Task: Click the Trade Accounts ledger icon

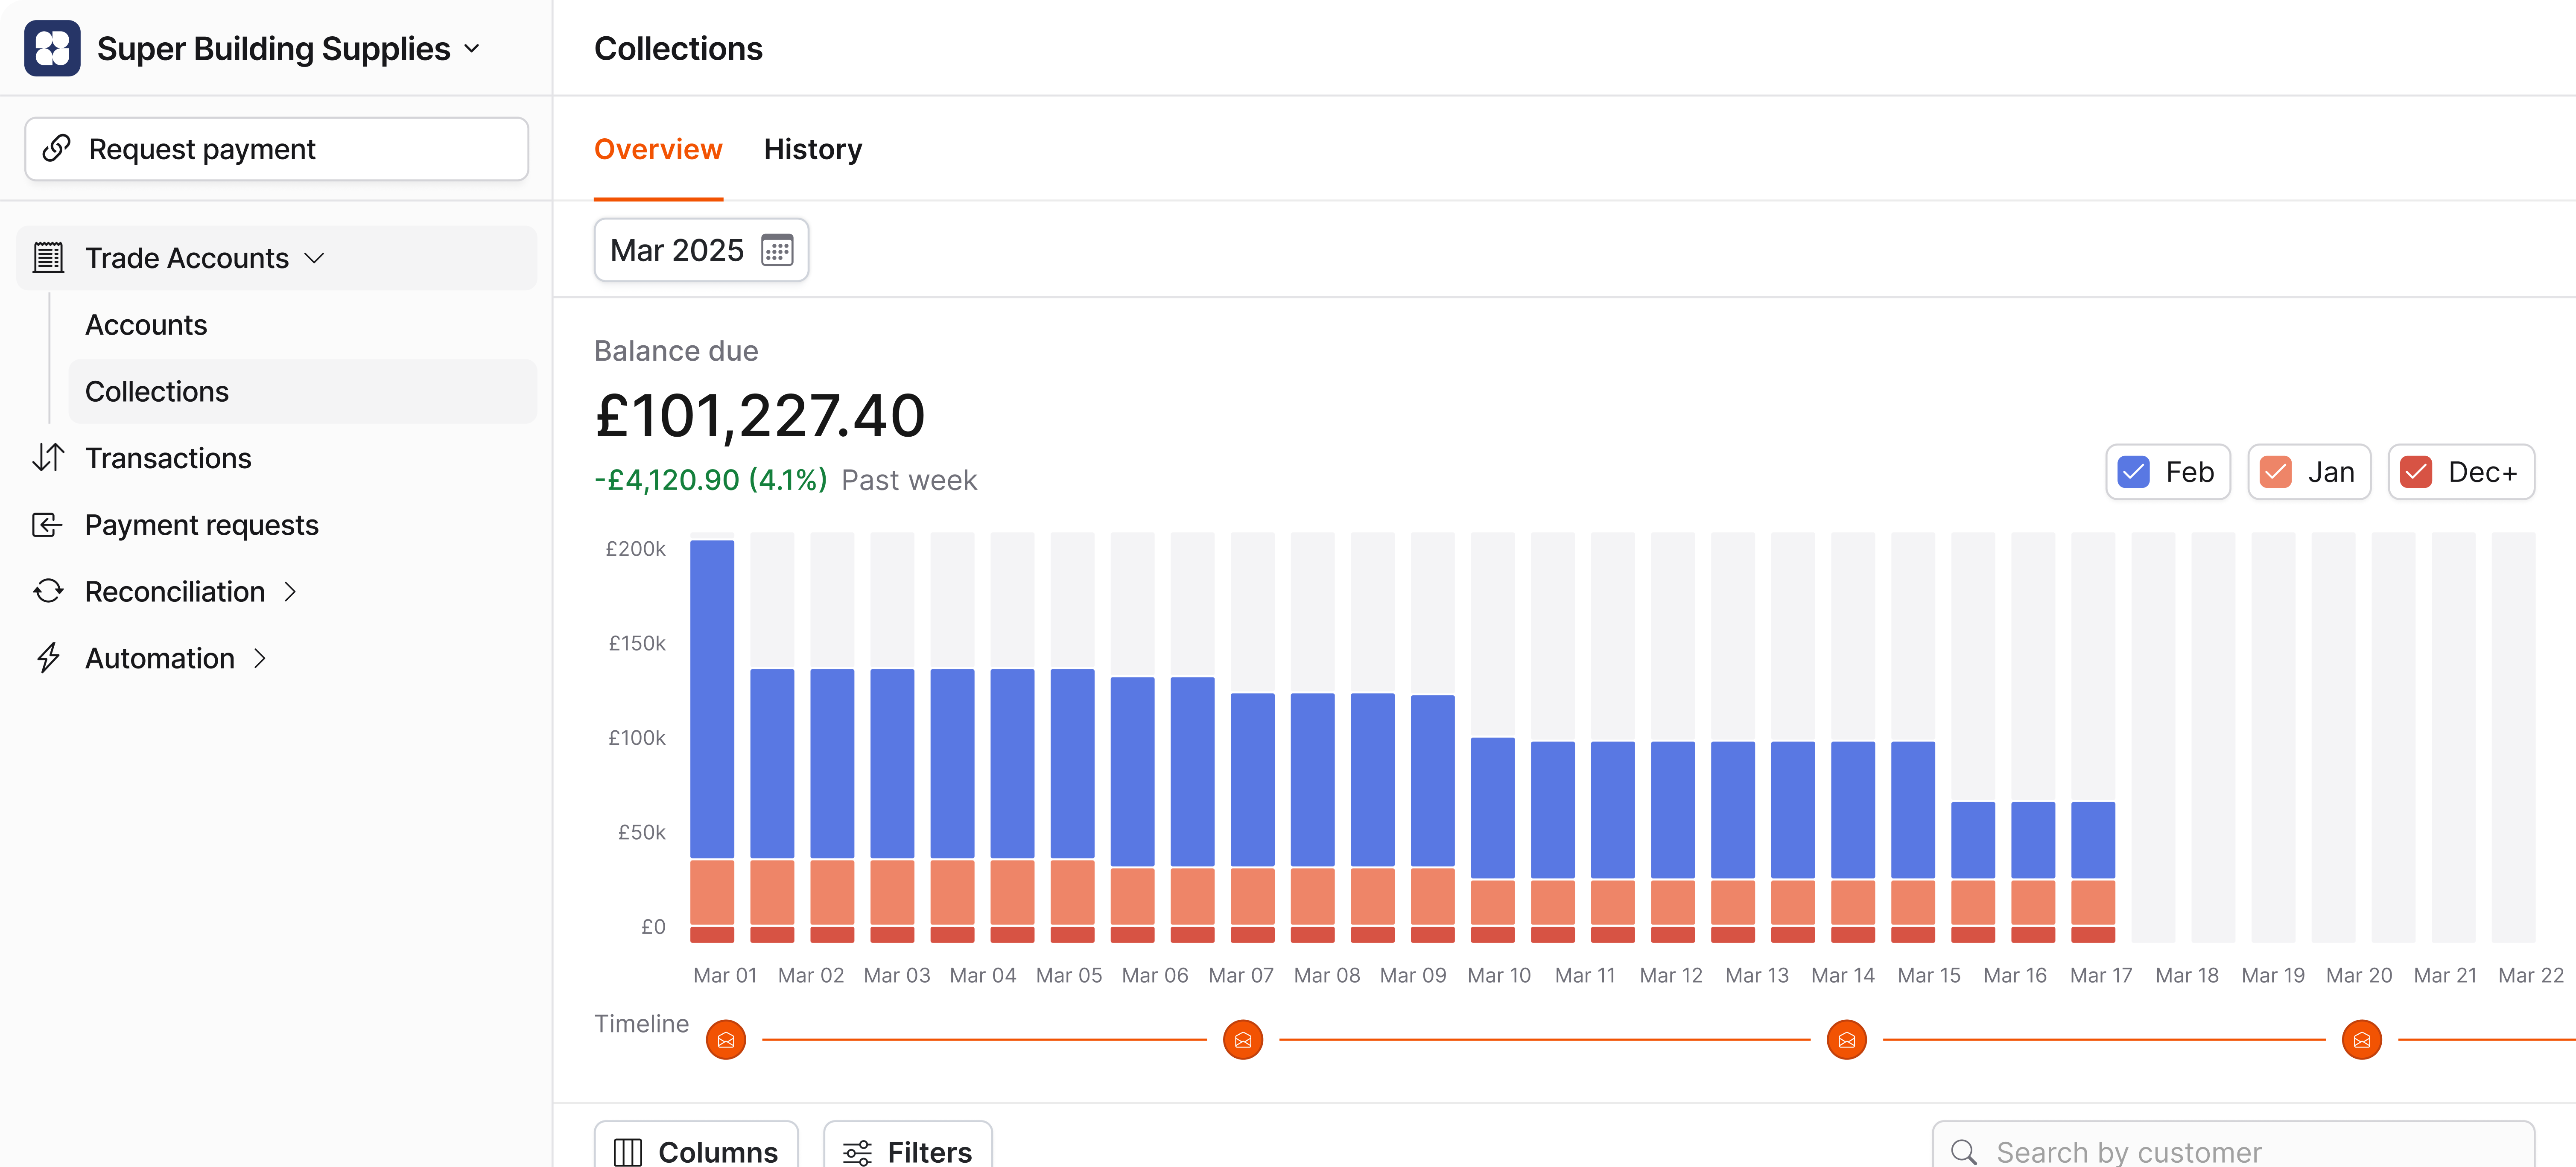Action: [x=48, y=258]
